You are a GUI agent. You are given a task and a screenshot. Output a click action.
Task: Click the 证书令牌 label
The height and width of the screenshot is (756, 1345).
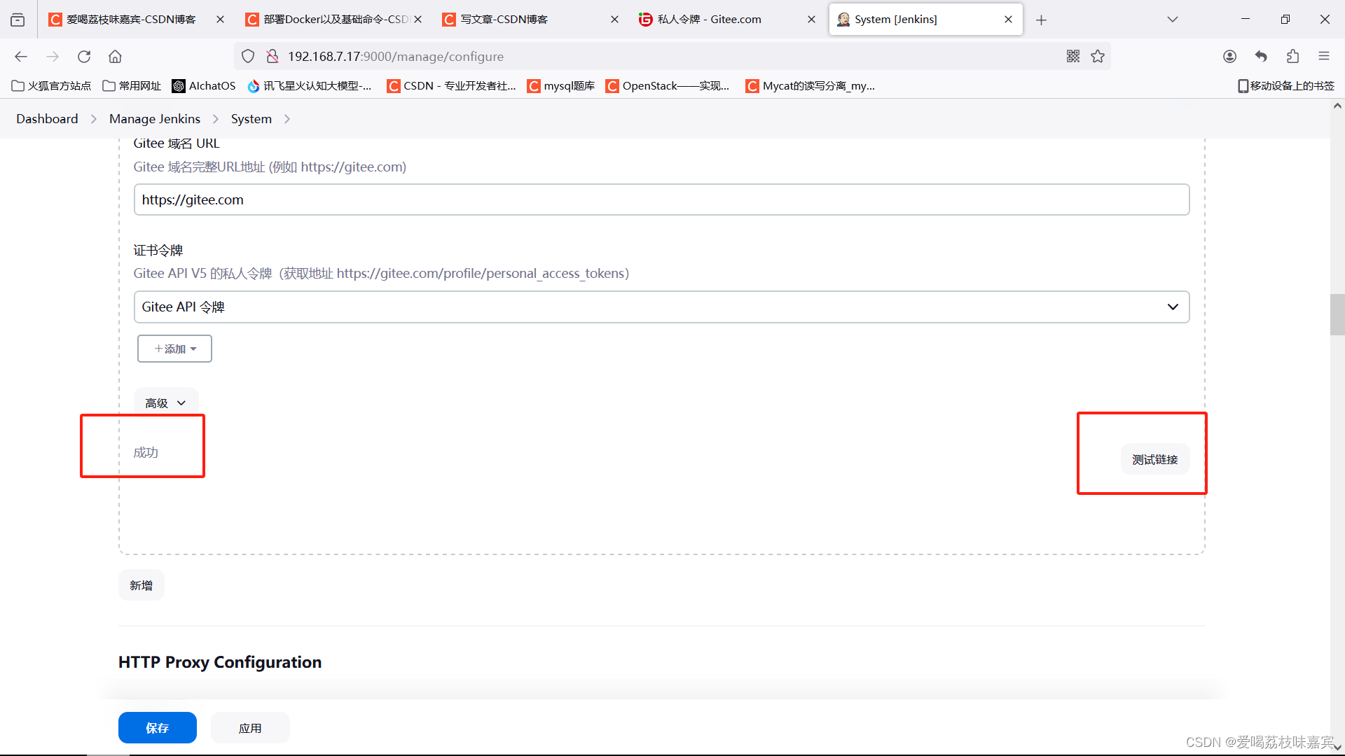(158, 251)
